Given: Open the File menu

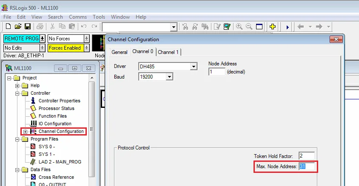Looking at the screenshot, I should click(x=7, y=17).
